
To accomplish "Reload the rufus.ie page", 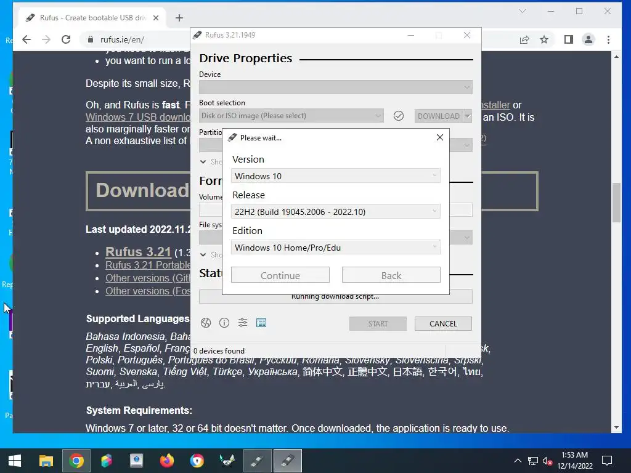I will tap(66, 39).
